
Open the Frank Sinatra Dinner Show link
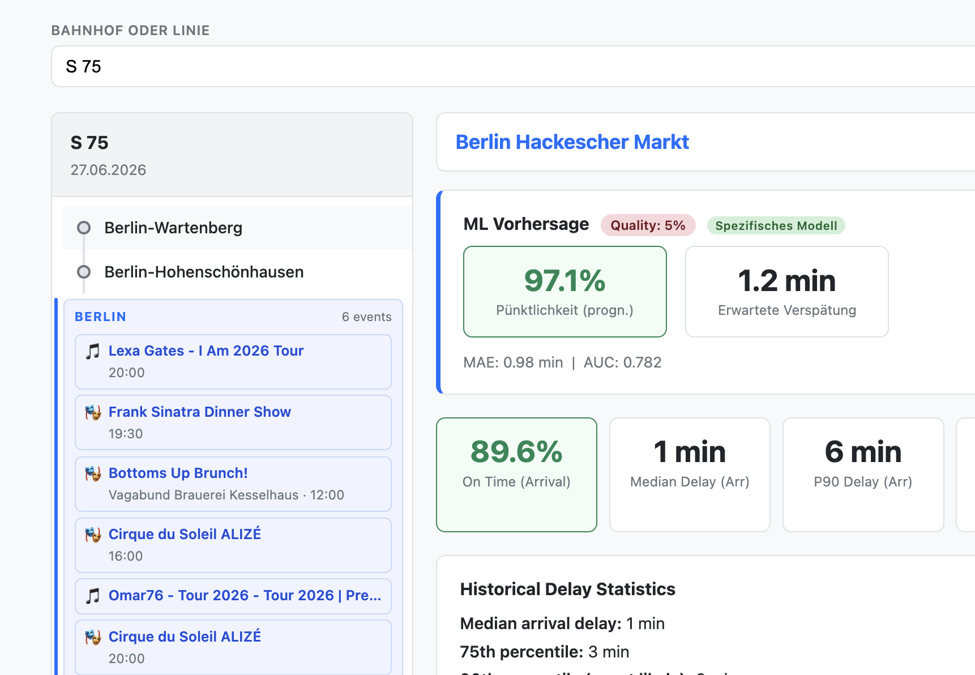(x=199, y=412)
